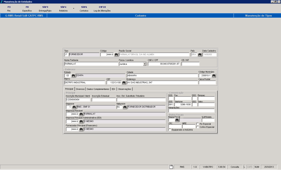Click Telex input field
The image size is (281, 170).
pos(206,104)
